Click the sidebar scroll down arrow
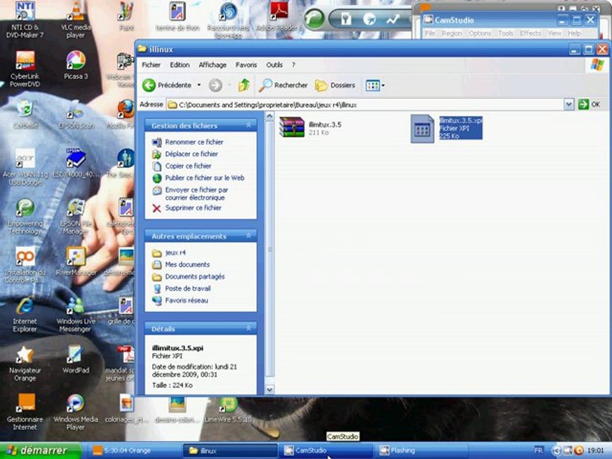 (x=269, y=390)
